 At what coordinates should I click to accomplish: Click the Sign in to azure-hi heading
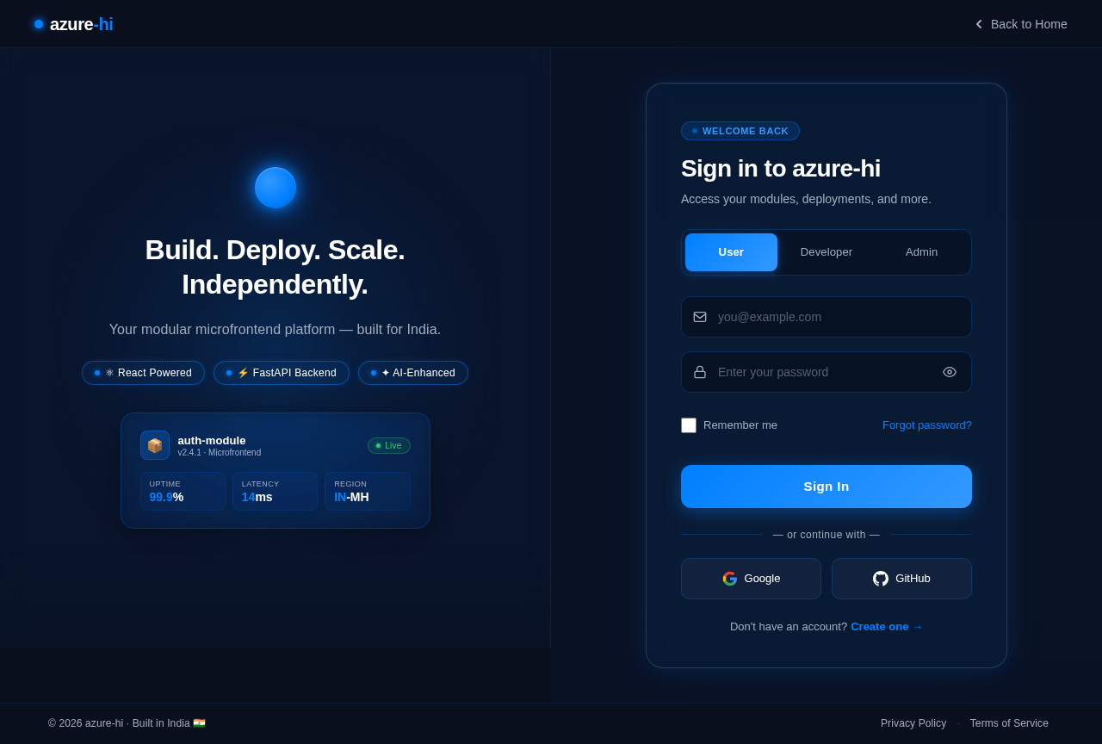[781, 169]
